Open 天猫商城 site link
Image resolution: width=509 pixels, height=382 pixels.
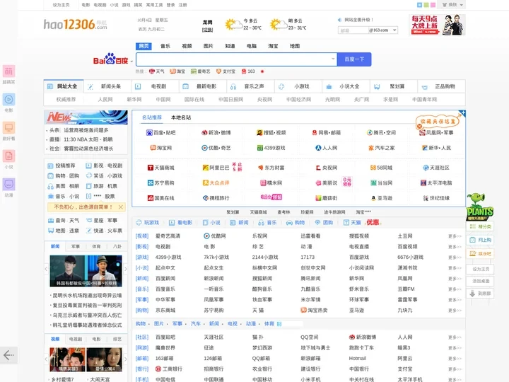tap(161, 168)
